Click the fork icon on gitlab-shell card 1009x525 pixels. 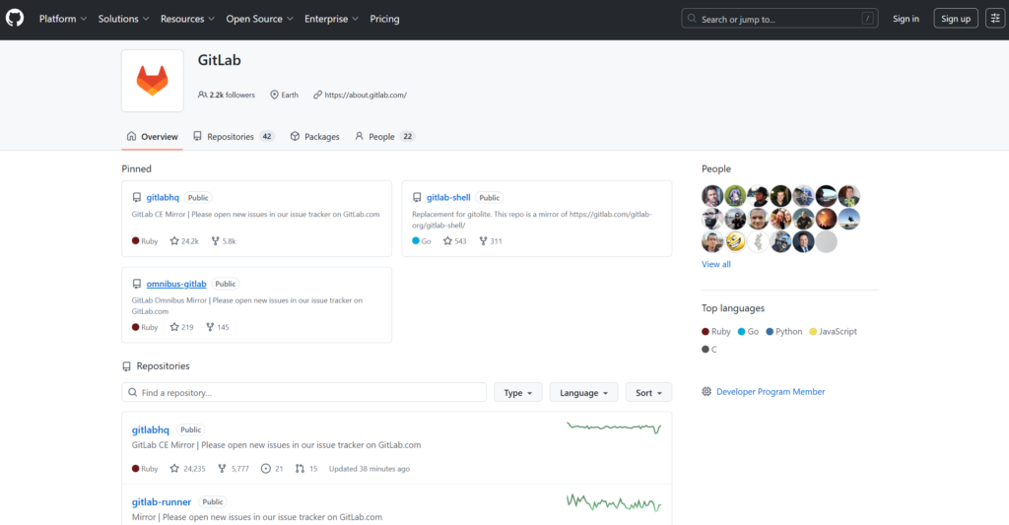(483, 240)
